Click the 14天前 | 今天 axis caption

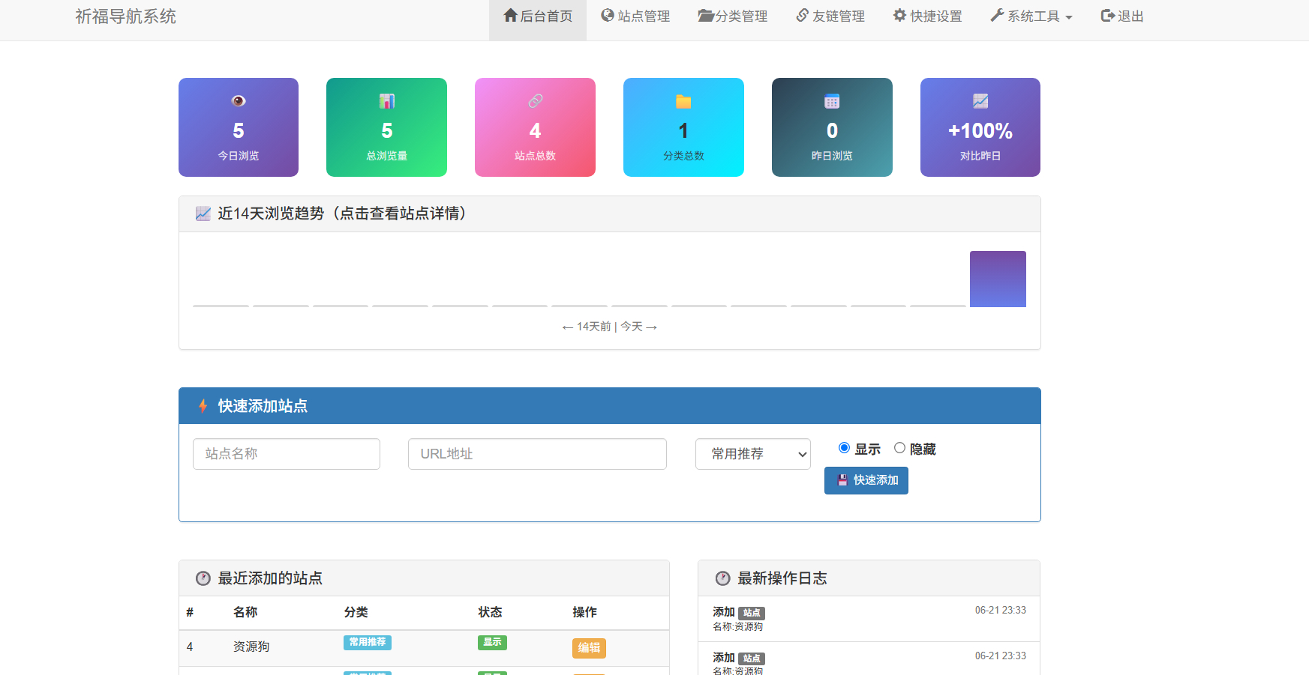tap(610, 327)
